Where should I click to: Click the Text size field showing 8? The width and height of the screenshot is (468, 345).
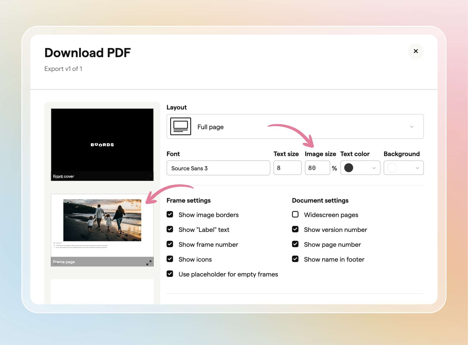(x=287, y=168)
